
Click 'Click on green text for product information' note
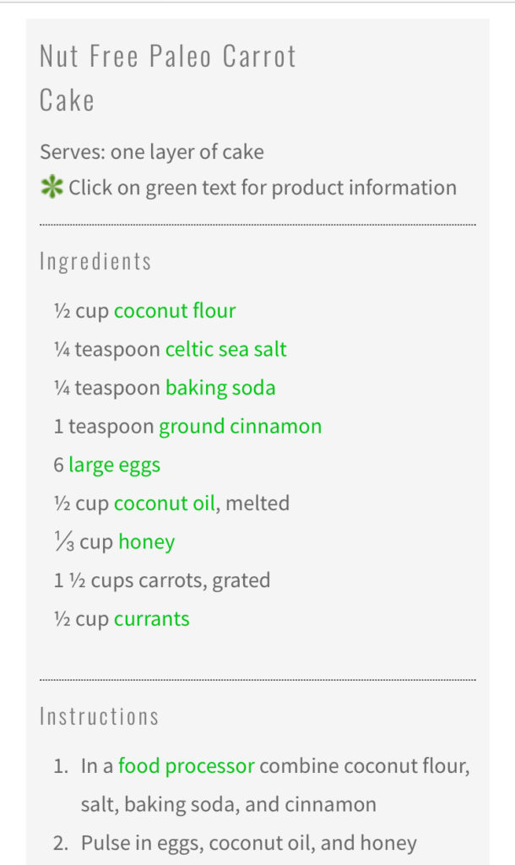(x=263, y=188)
